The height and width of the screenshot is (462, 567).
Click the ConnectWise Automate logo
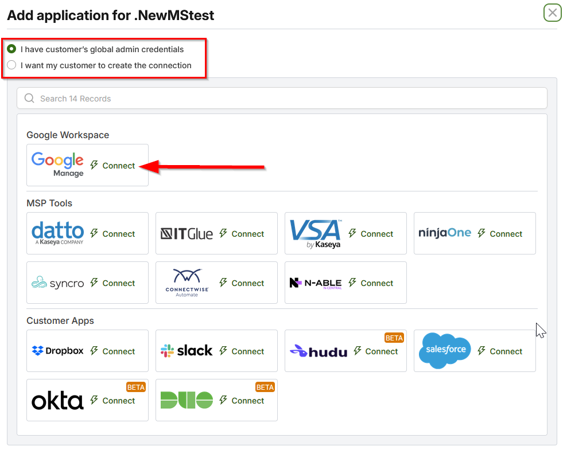tap(187, 283)
